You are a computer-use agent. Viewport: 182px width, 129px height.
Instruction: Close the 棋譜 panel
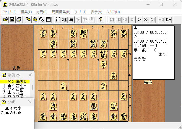30,75
